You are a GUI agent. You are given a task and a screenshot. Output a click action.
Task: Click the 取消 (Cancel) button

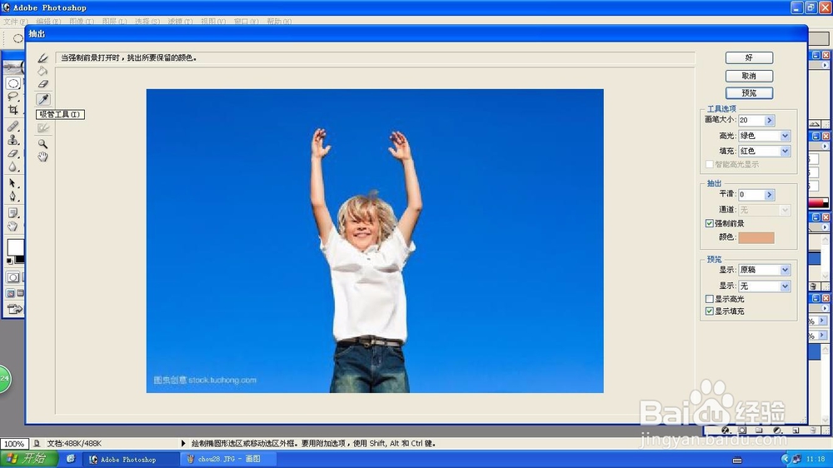click(x=749, y=76)
